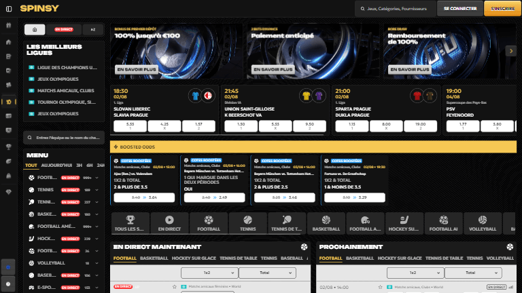Select Hockey sur glace tab in En Direct Maintenant
This screenshot has width=522, height=293.
pos(194,258)
